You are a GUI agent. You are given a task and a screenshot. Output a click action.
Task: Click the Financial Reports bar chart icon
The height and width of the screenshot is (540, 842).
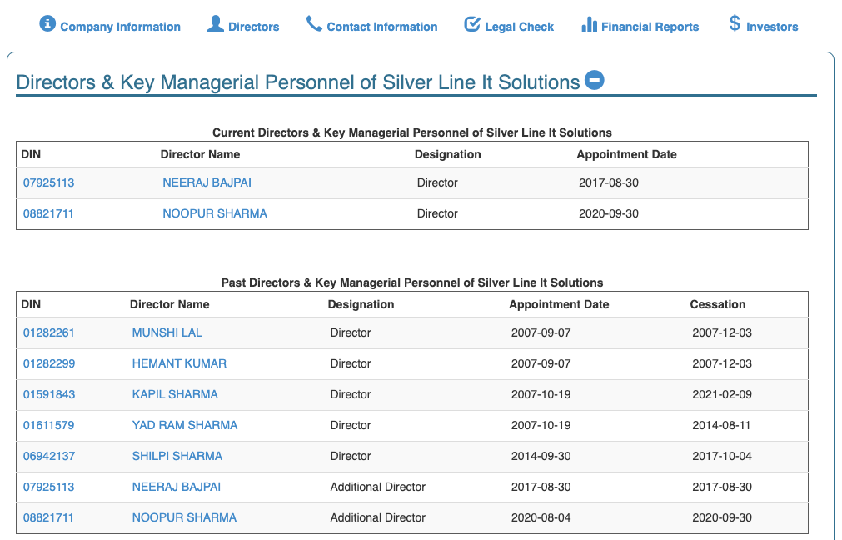[589, 24]
